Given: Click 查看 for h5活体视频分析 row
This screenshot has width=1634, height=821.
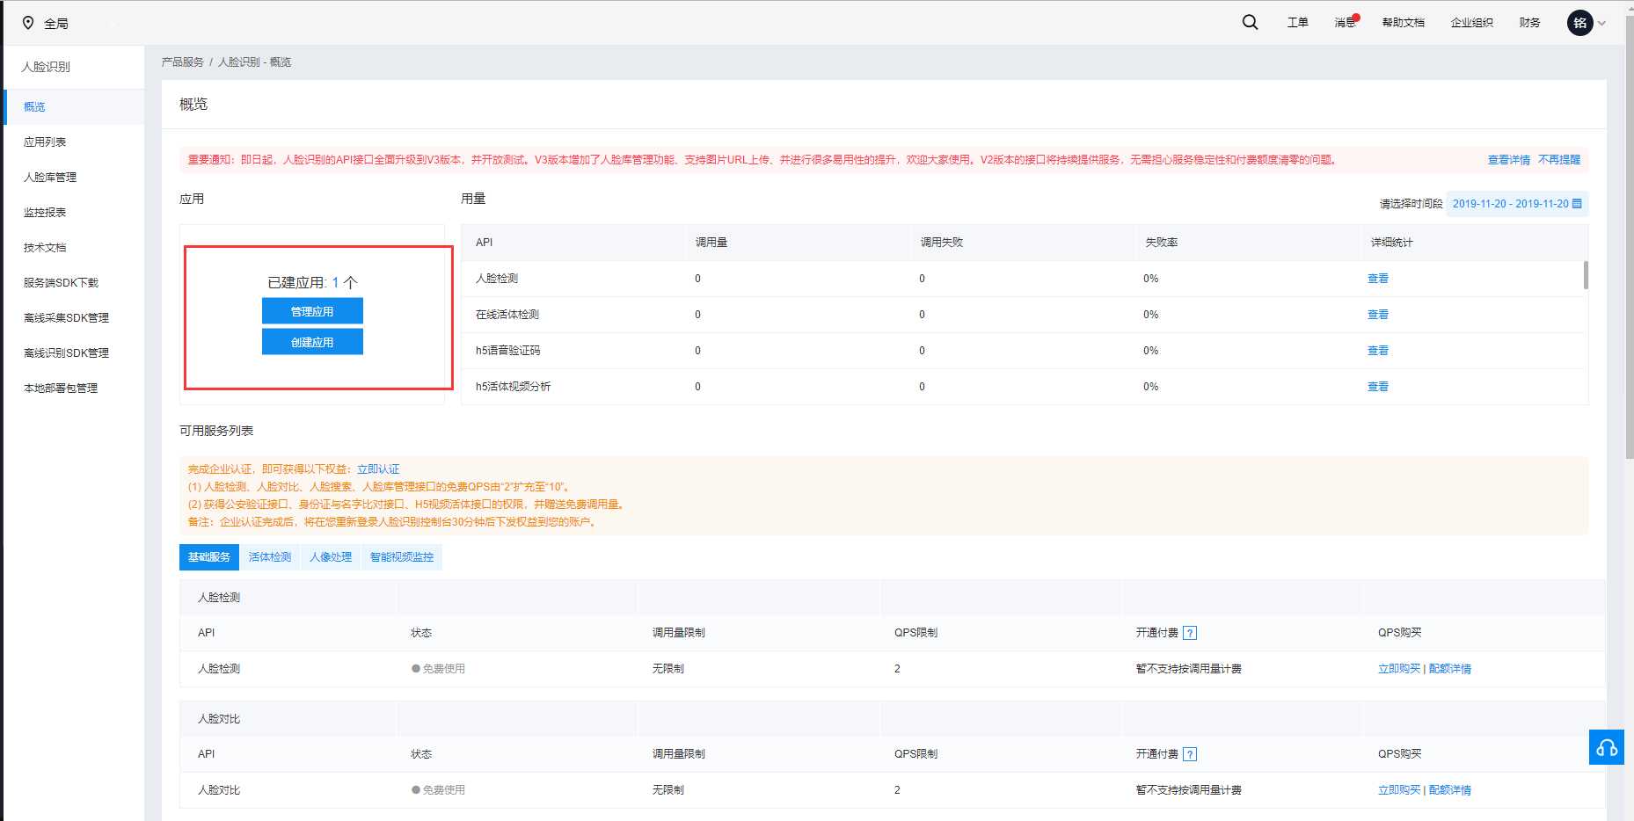Looking at the screenshot, I should coord(1377,387).
